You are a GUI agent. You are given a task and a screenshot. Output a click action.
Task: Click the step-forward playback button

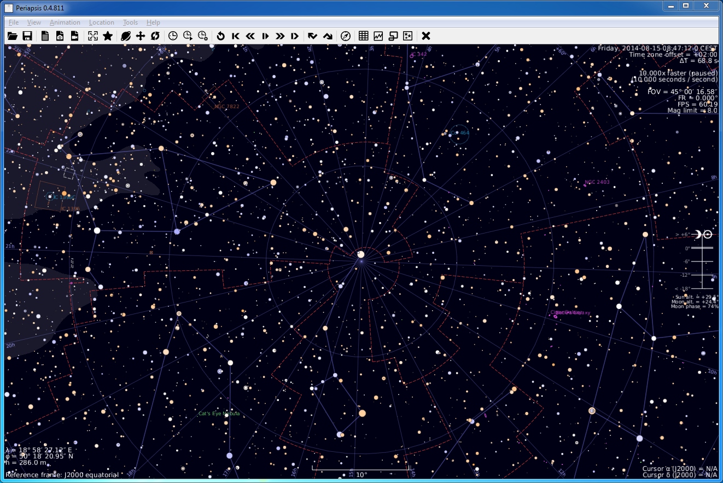pos(295,36)
